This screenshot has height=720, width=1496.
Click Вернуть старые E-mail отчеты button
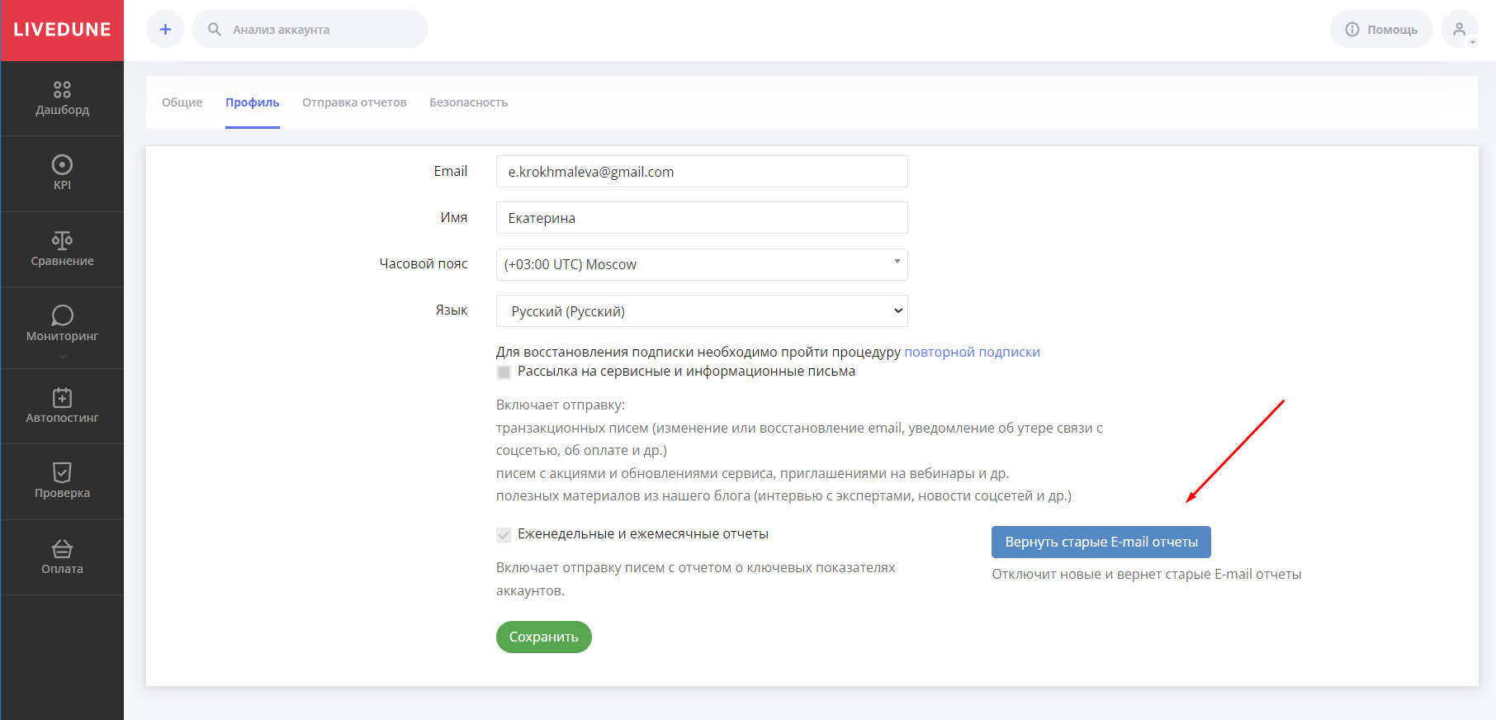point(1101,542)
